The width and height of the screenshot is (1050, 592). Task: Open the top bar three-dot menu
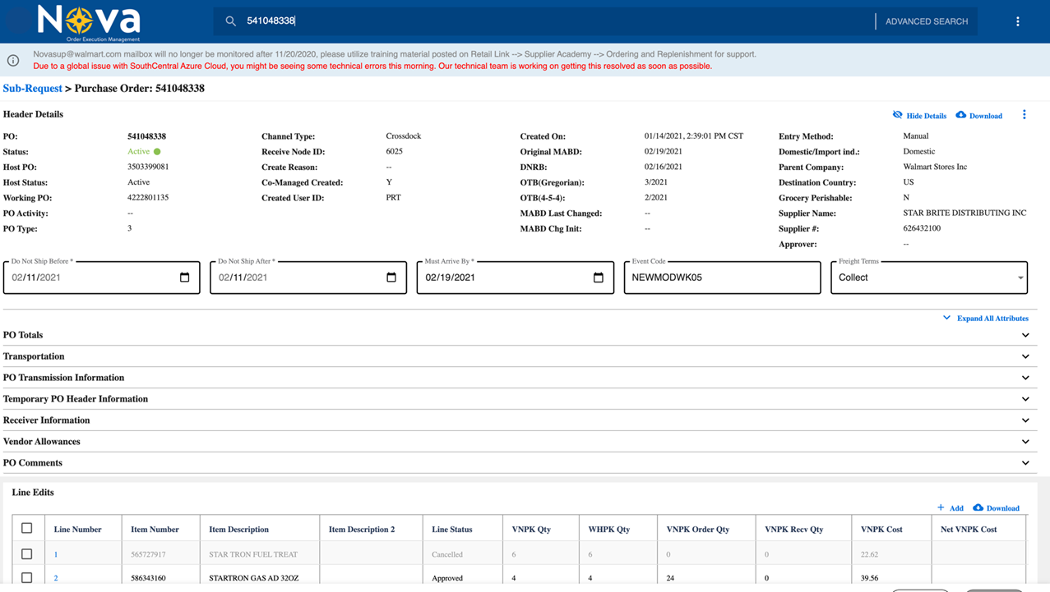click(1018, 21)
